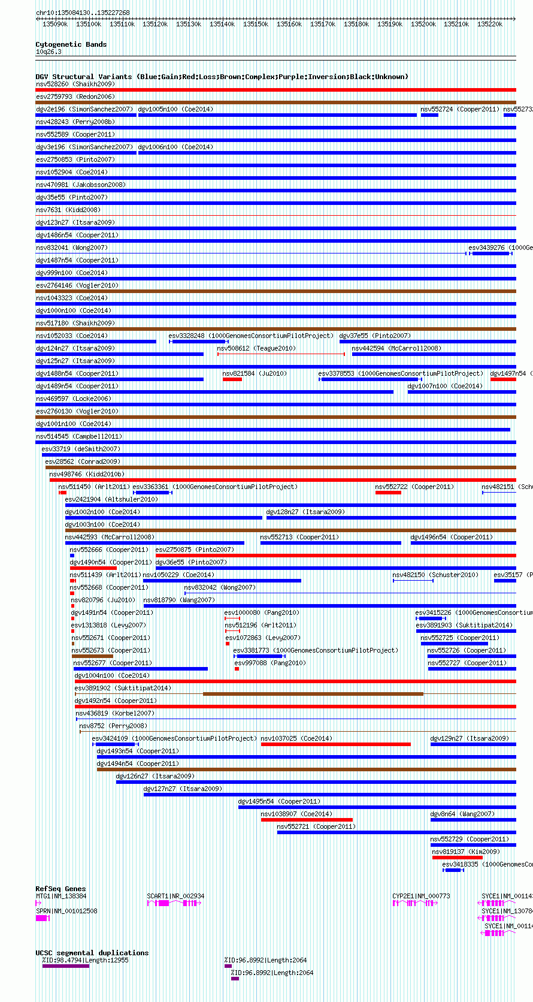
Task: Select variant label esv33719 (deSmith2007)
Action: [x=81, y=449]
